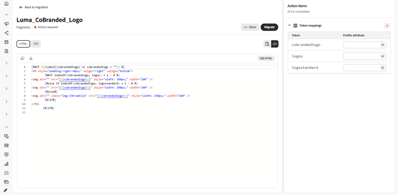Click the Action items heading
Viewport: 398px width, 195px height.
pyautogui.click(x=297, y=6)
